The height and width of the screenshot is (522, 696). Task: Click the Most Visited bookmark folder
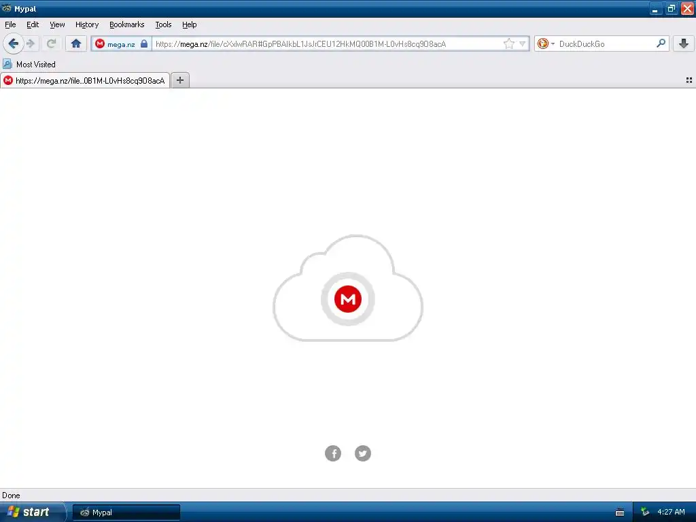pyautogui.click(x=29, y=65)
